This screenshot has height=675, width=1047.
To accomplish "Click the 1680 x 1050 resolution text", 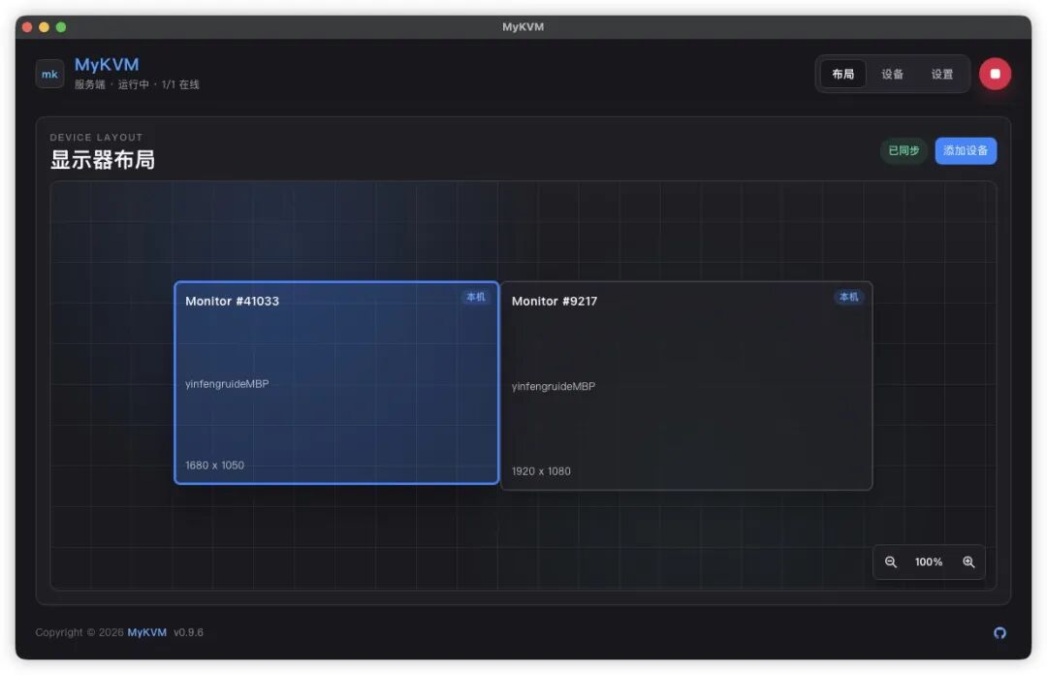I will pos(215,466).
